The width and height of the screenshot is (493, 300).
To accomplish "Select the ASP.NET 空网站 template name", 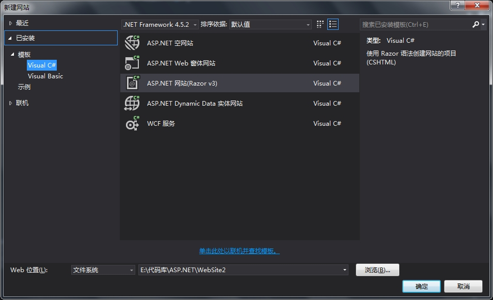I will [x=170, y=43].
